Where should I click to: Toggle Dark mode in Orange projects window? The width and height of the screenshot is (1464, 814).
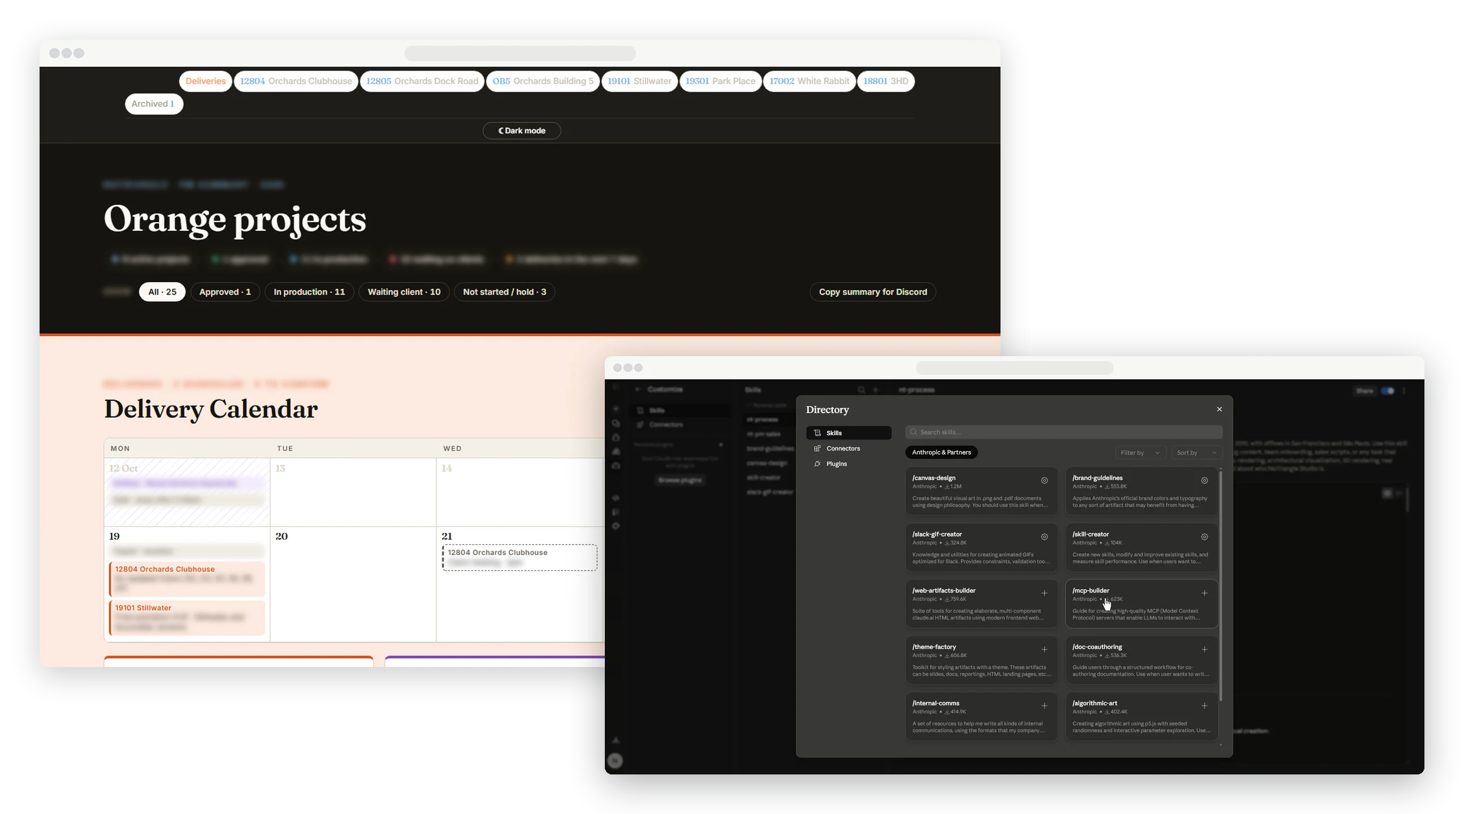pyautogui.click(x=522, y=131)
